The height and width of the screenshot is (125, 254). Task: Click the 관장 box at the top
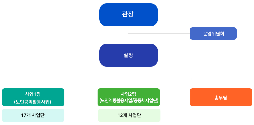(129, 15)
